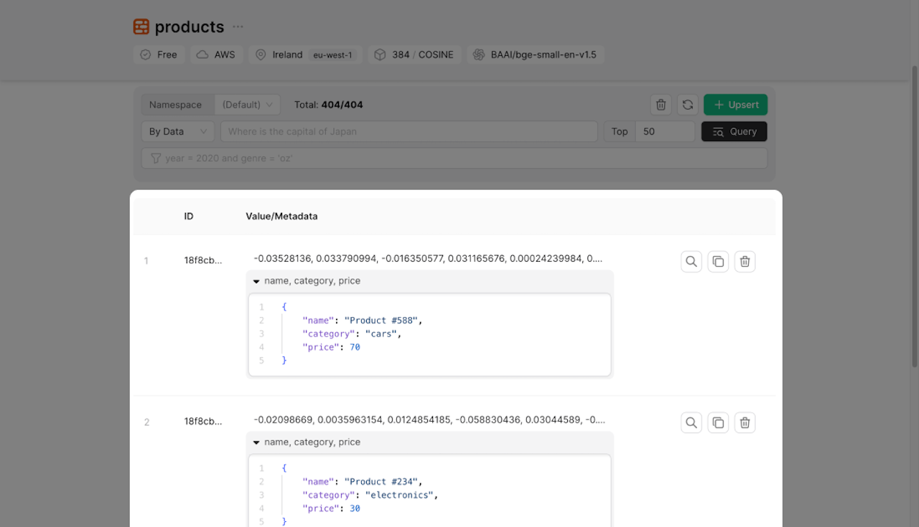This screenshot has height=527, width=919.
Task: Copy the first vector entry
Action: [x=718, y=262]
